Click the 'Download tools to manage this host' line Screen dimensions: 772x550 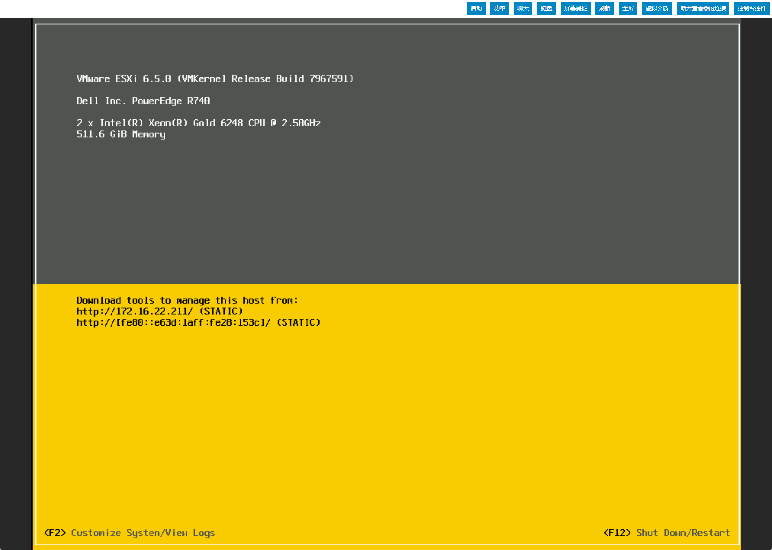187,300
